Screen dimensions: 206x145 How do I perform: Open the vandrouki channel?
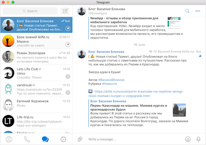(x=36, y=89)
